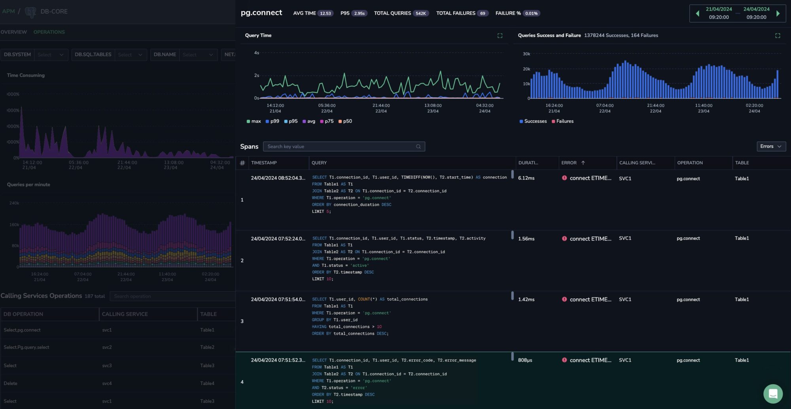791x409 pixels.
Task: Click the PostgreSQL elephant icon beside DB-CORE
Action: (x=30, y=12)
